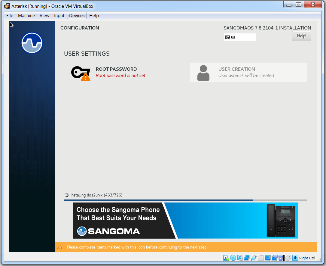326x266 pixels.
Task: Click the host key arrow icon
Action: point(295,258)
